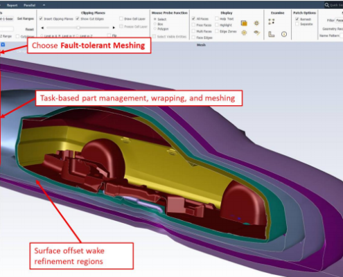Viewport: 343px width, 277px height.
Task: Enable the Free Faces checkbox
Action: [x=193, y=25]
